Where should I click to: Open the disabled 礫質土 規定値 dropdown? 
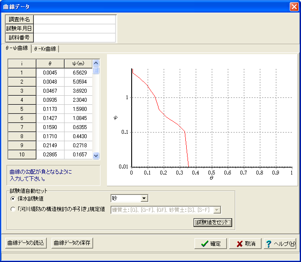[217, 210]
